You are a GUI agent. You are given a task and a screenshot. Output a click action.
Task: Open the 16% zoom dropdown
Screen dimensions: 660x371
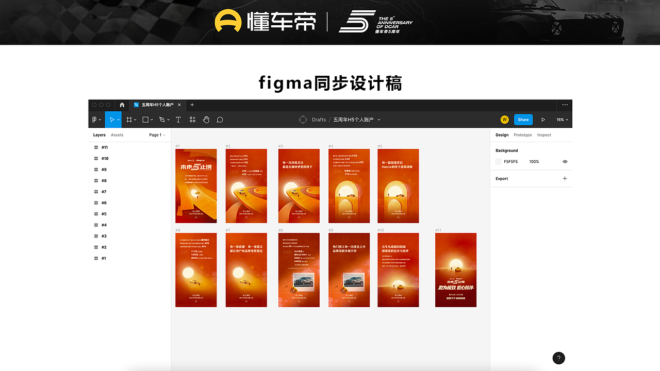[x=563, y=120]
